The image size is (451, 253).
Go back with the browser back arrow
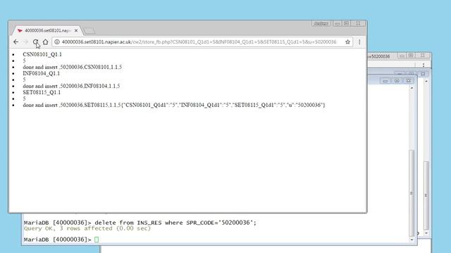tap(16, 42)
